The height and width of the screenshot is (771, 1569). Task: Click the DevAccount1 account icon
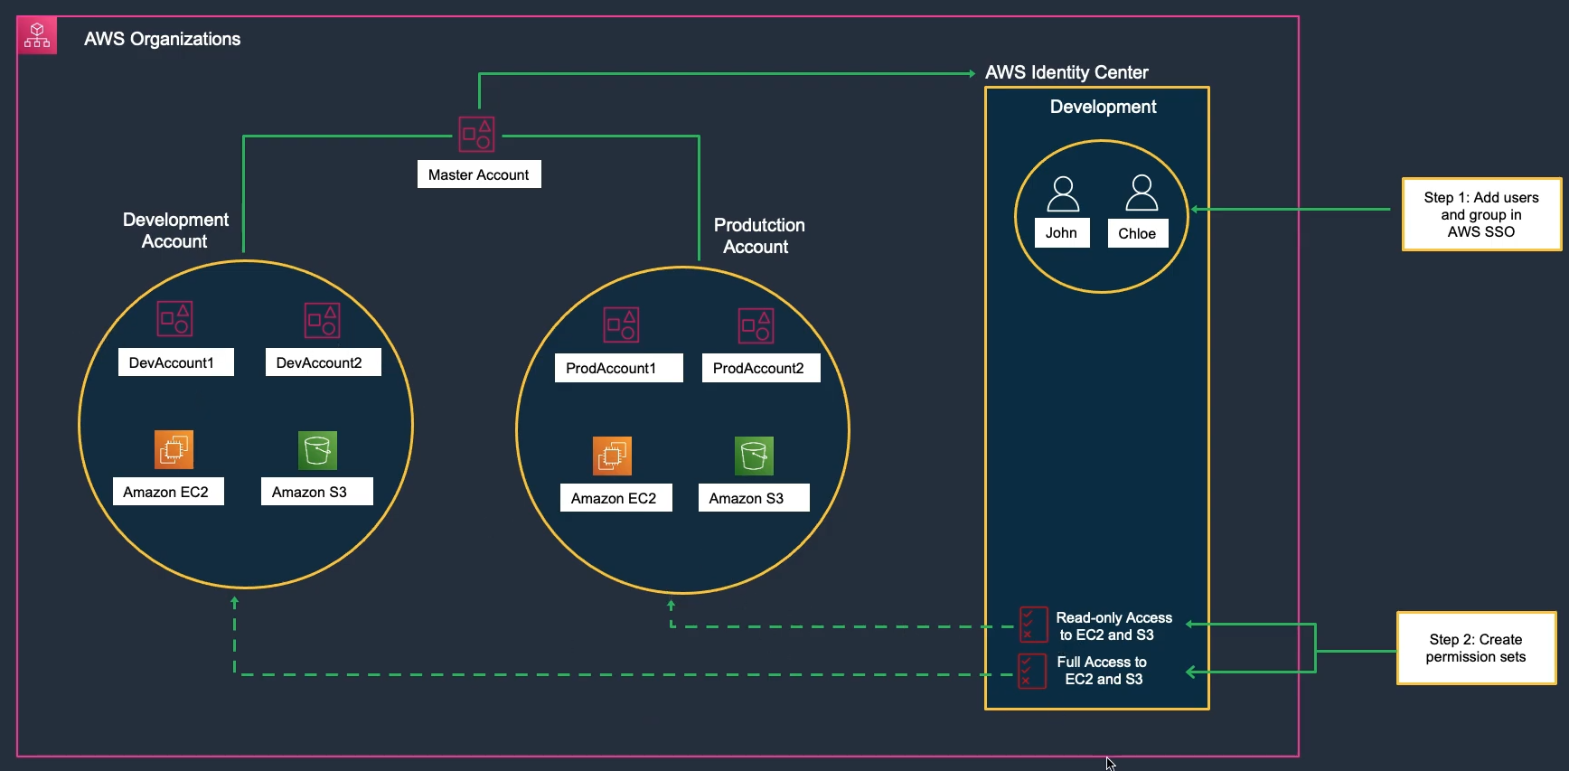click(174, 319)
